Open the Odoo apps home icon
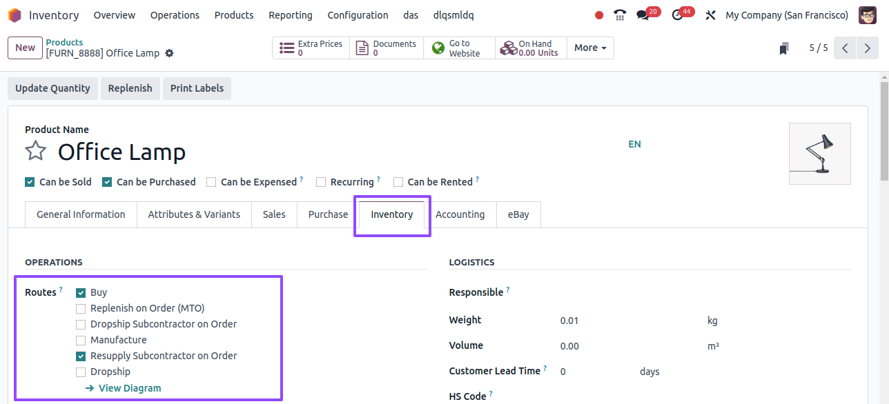The height and width of the screenshot is (404, 889). click(14, 15)
